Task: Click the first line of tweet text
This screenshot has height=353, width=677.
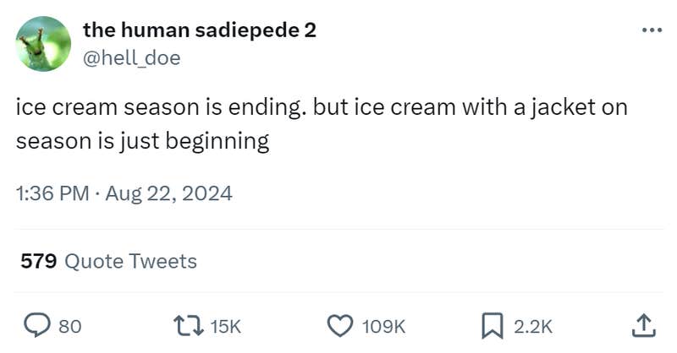Action: click(x=322, y=109)
